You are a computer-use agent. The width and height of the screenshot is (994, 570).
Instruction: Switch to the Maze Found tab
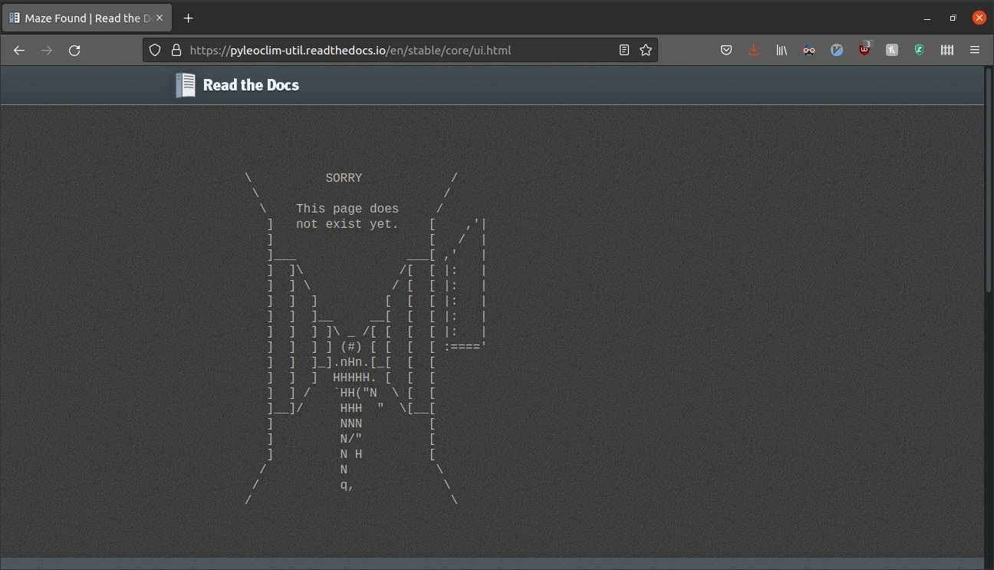point(84,17)
